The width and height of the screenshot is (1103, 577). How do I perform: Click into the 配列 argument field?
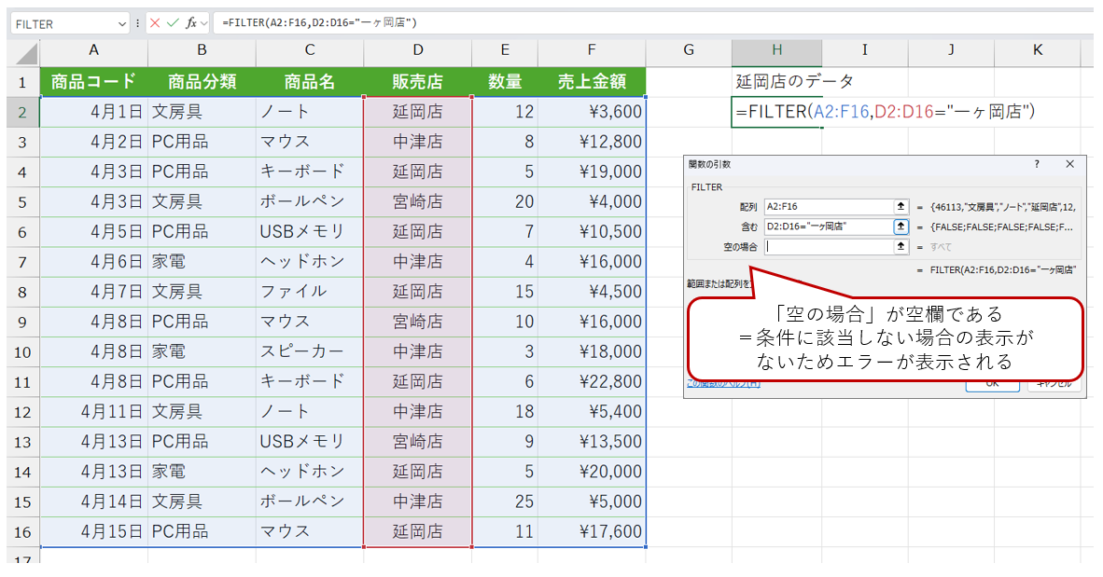pos(828,207)
